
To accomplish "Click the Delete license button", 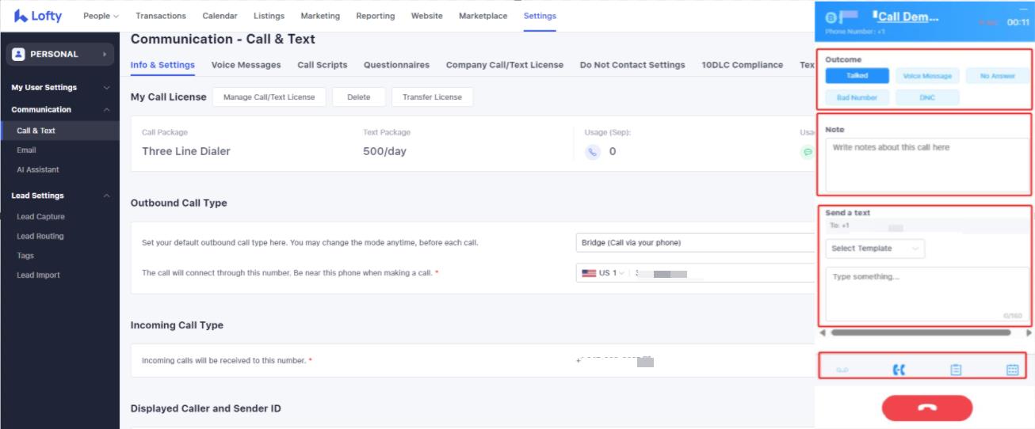I will pyautogui.click(x=359, y=97).
